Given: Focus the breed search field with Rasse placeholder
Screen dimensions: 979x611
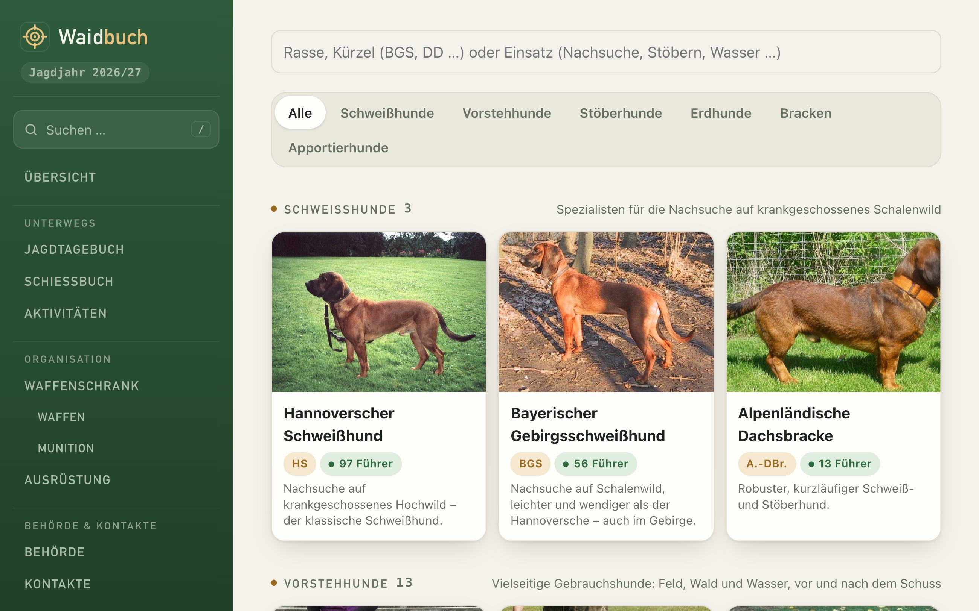Looking at the screenshot, I should 605,52.
